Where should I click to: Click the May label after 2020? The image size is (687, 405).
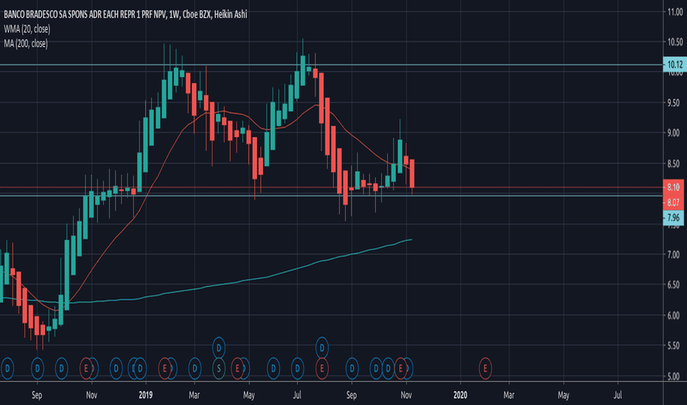point(563,395)
